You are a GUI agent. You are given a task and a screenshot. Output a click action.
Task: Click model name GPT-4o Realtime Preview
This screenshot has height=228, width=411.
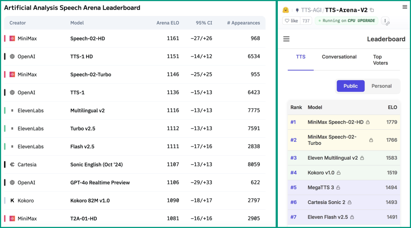100,183
